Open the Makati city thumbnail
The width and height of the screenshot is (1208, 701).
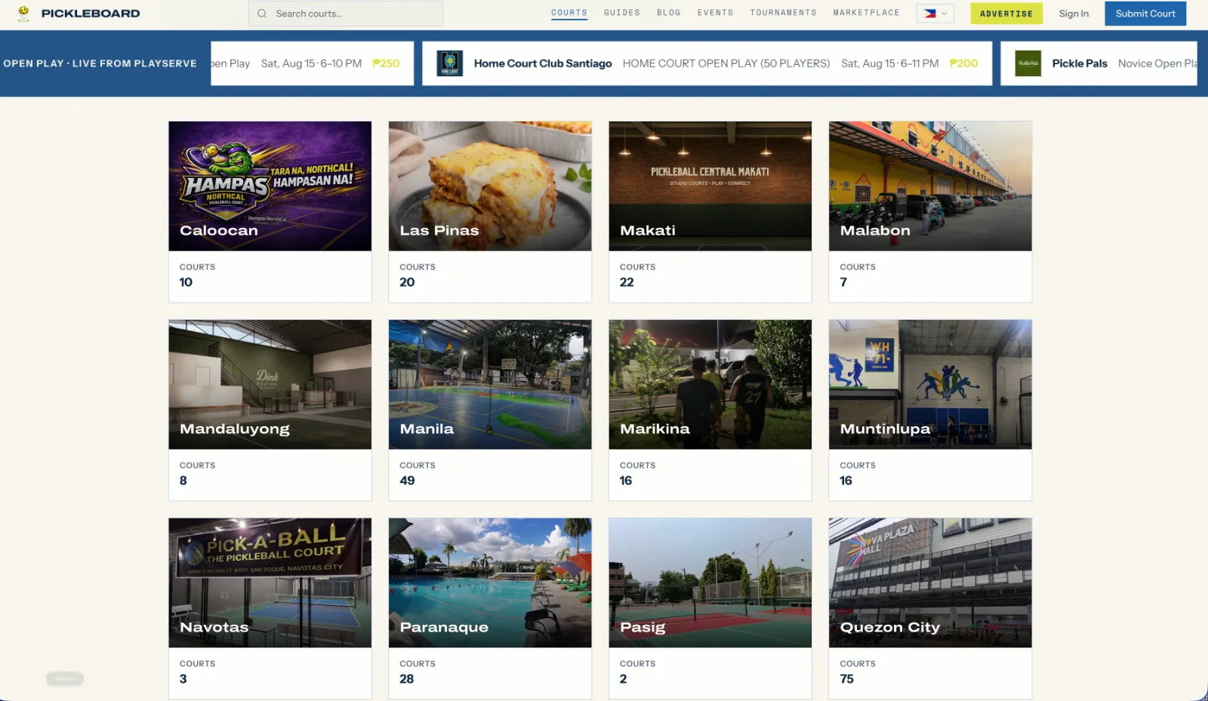[x=710, y=186]
